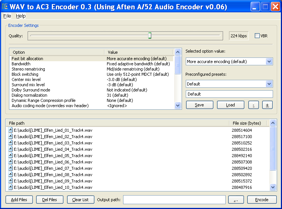Select the Bandwidth option row
Image resolution: width=282 pixels, height=209 pixels.
(x=91, y=64)
